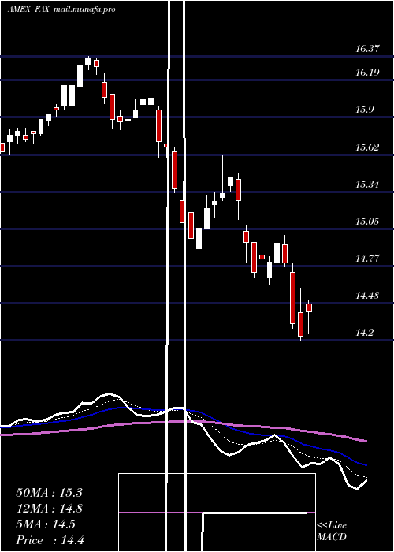The height and width of the screenshot is (552, 394).
Task: Click the Price : 14.4 reading
Action: [x=50, y=540]
